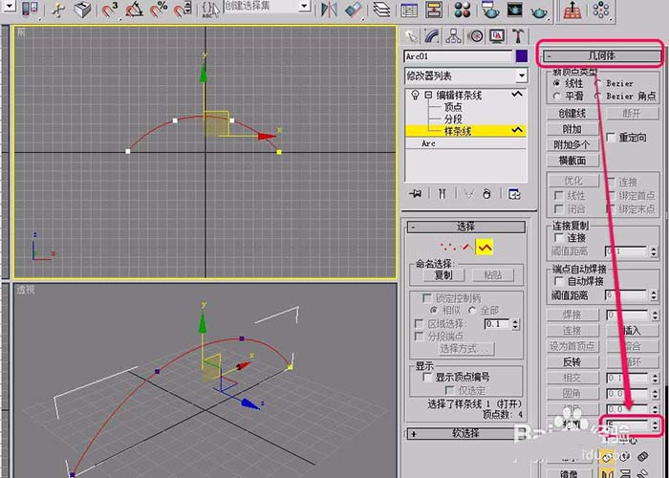Click the Pin Stack icon

coord(415,193)
